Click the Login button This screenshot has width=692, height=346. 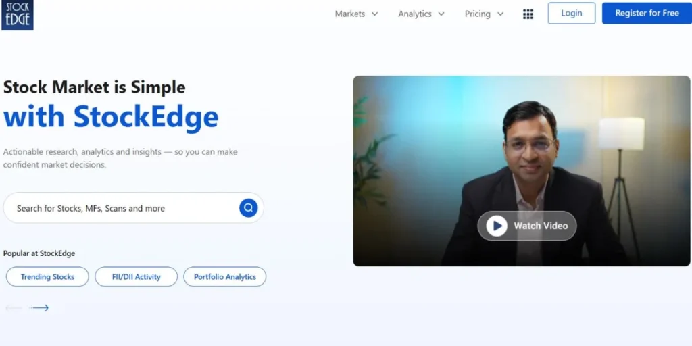pos(572,14)
